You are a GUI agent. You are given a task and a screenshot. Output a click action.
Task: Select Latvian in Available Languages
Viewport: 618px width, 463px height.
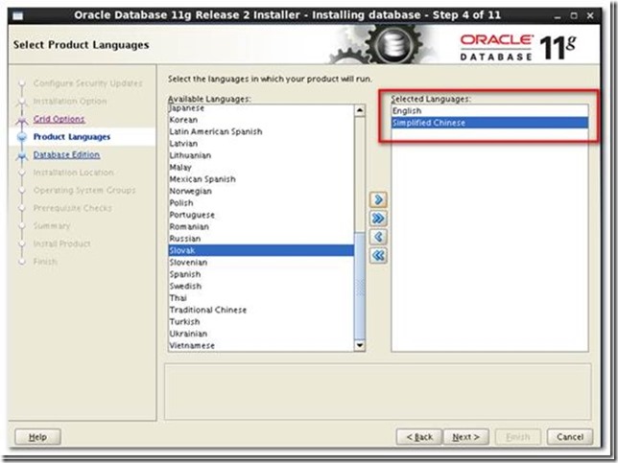point(261,144)
